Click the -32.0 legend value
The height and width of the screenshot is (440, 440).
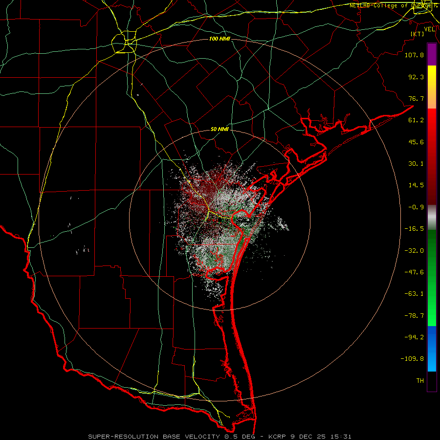414,251
